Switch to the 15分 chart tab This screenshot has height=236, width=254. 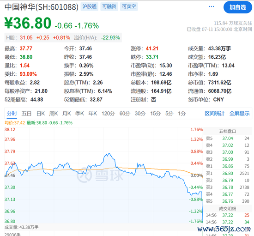(155, 114)
